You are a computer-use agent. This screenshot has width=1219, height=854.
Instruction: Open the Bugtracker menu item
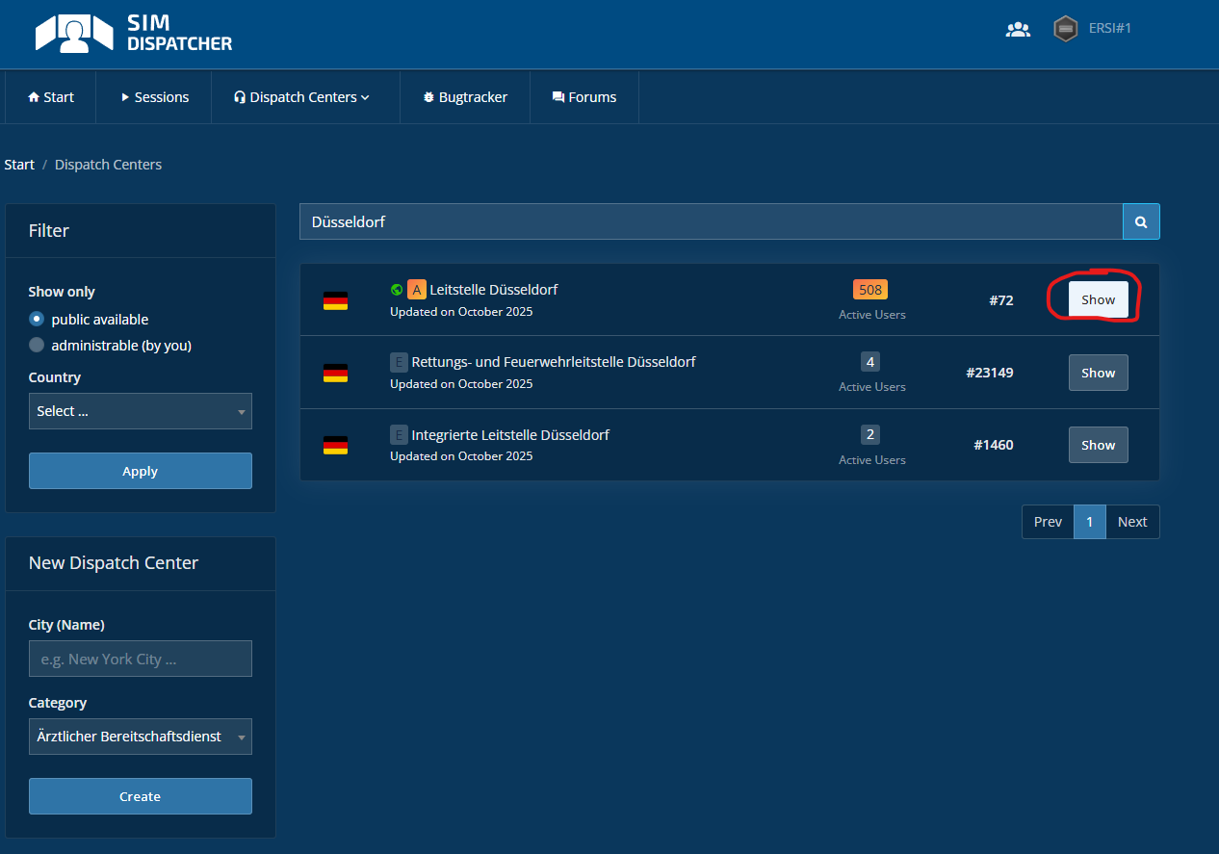(465, 97)
